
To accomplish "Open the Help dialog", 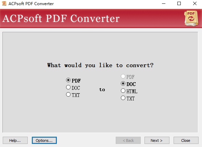I will coord(15,140).
